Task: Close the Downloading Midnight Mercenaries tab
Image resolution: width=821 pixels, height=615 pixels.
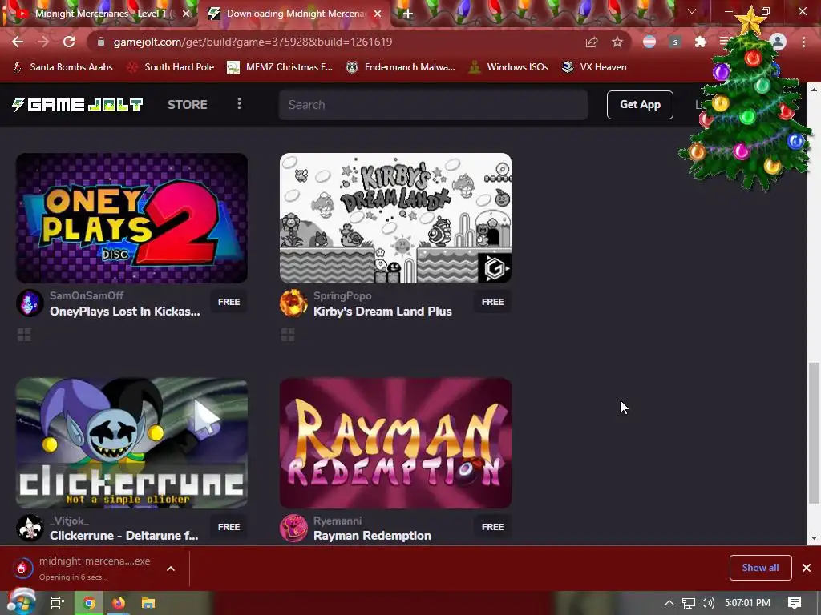Action: click(x=378, y=14)
